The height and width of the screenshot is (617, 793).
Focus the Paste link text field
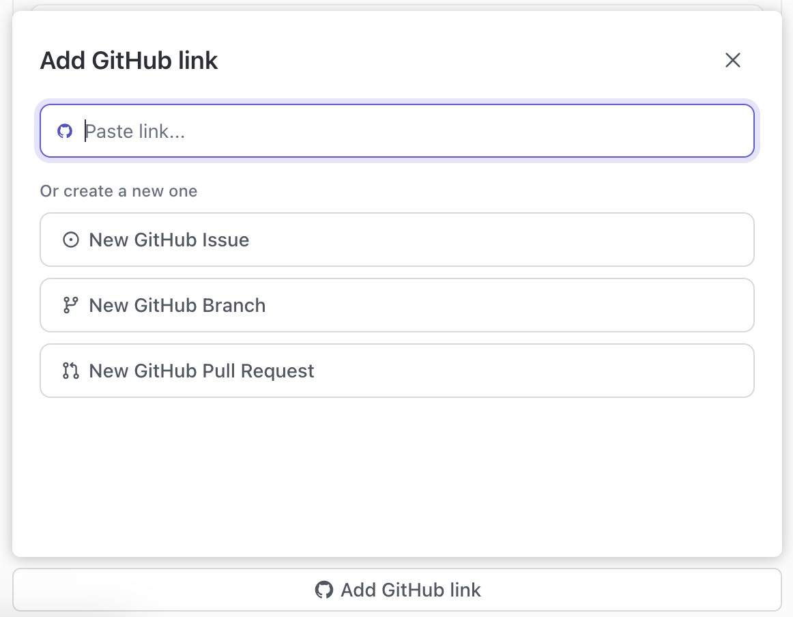click(x=409, y=131)
